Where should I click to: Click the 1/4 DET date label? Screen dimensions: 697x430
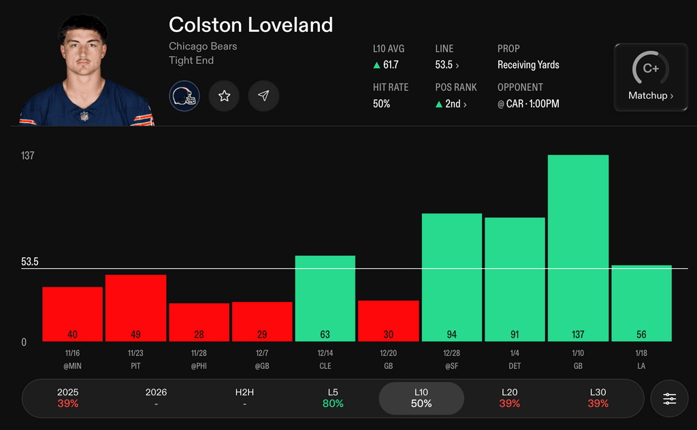click(x=515, y=359)
